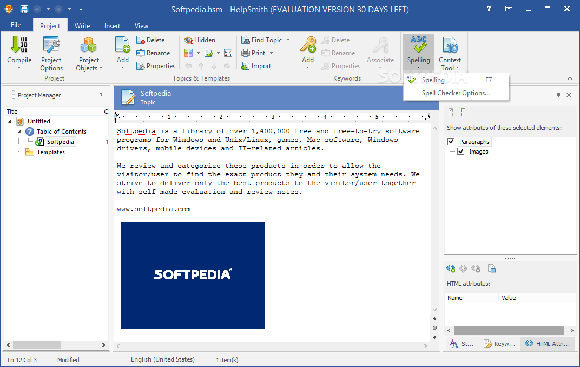The image size is (580, 367).
Task: Choose Spelling F7 from dropdown menu
Action: [456, 80]
